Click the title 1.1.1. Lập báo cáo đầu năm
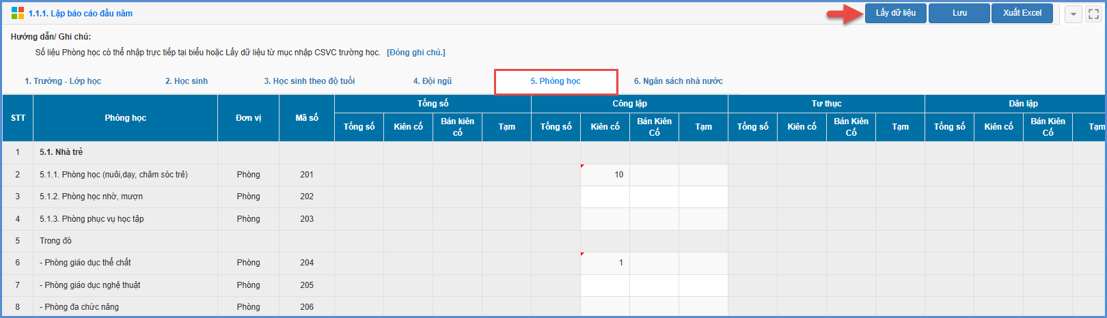The width and height of the screenshot is (1107, 318). 81,14
